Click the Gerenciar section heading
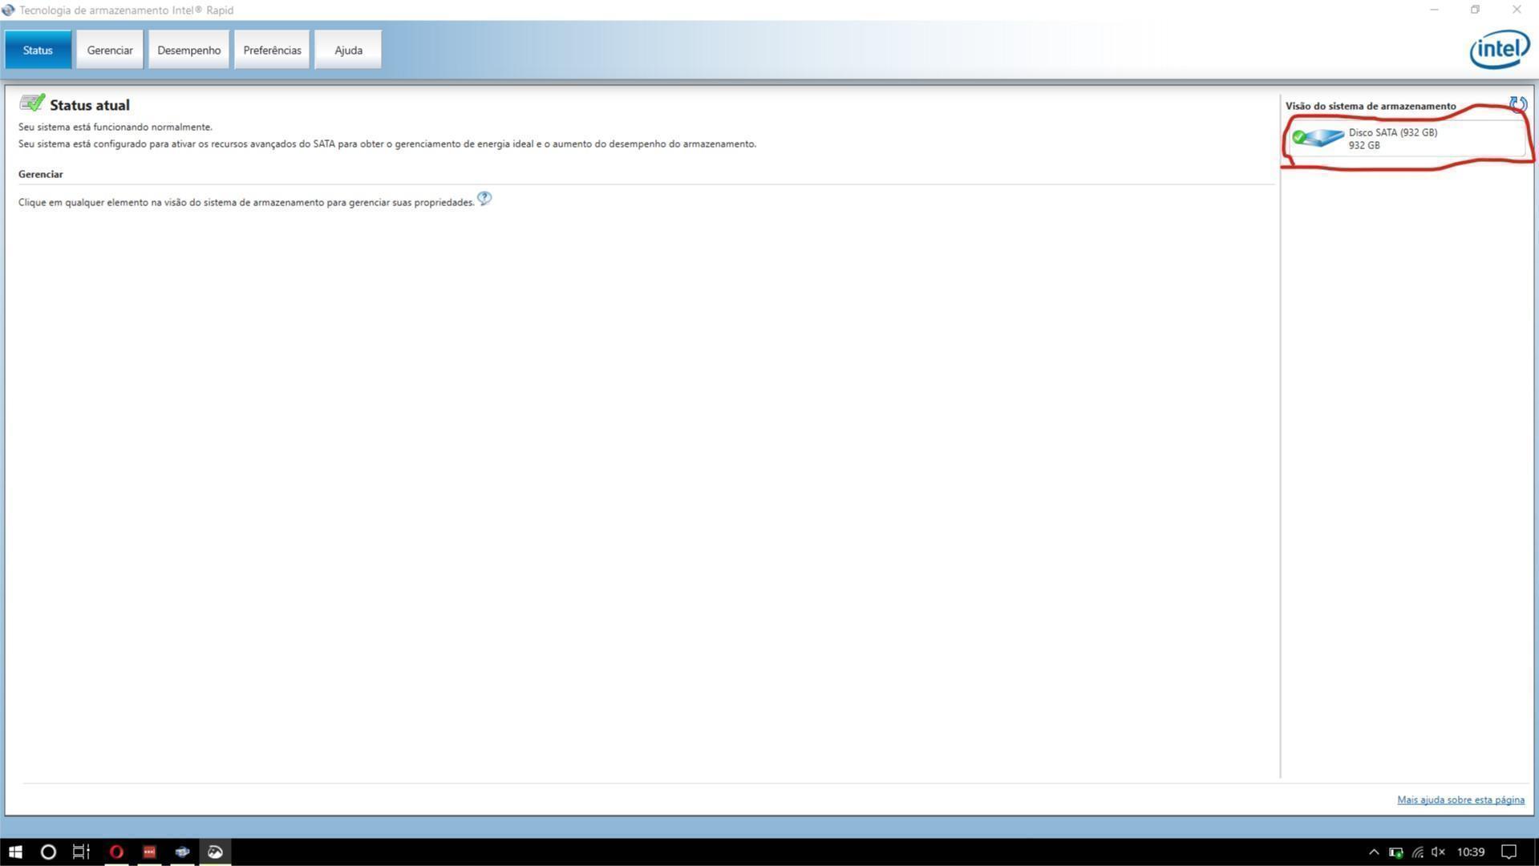Image resolution: width=1539 pixels, height=866 pixels. (x=41, y=174)
